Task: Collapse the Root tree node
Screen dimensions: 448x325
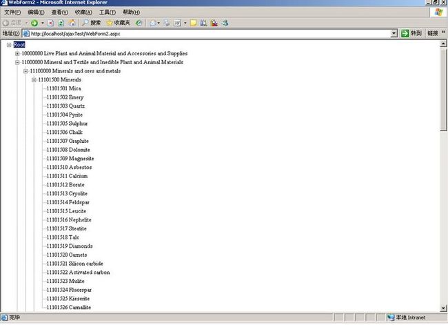Action: click(x=9, y=45)
